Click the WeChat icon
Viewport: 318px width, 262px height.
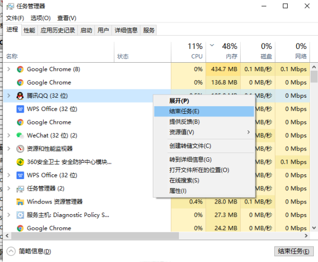pyautogui.click(x=20, y=136)
